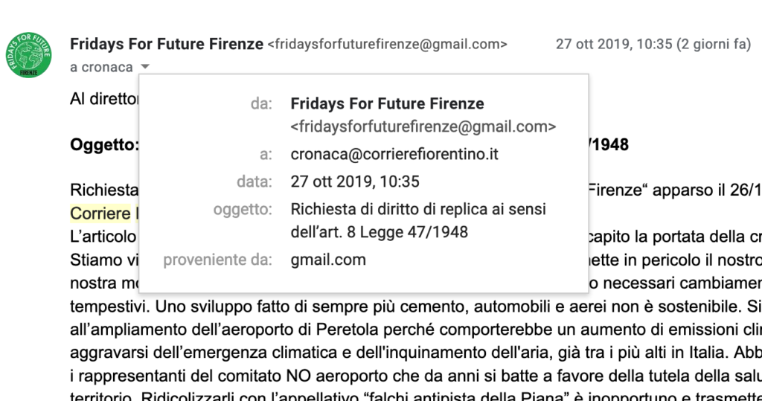Viewport: 762px width, 401px height.
Task: Select sender name in details popup
Action: pos(387,103)
